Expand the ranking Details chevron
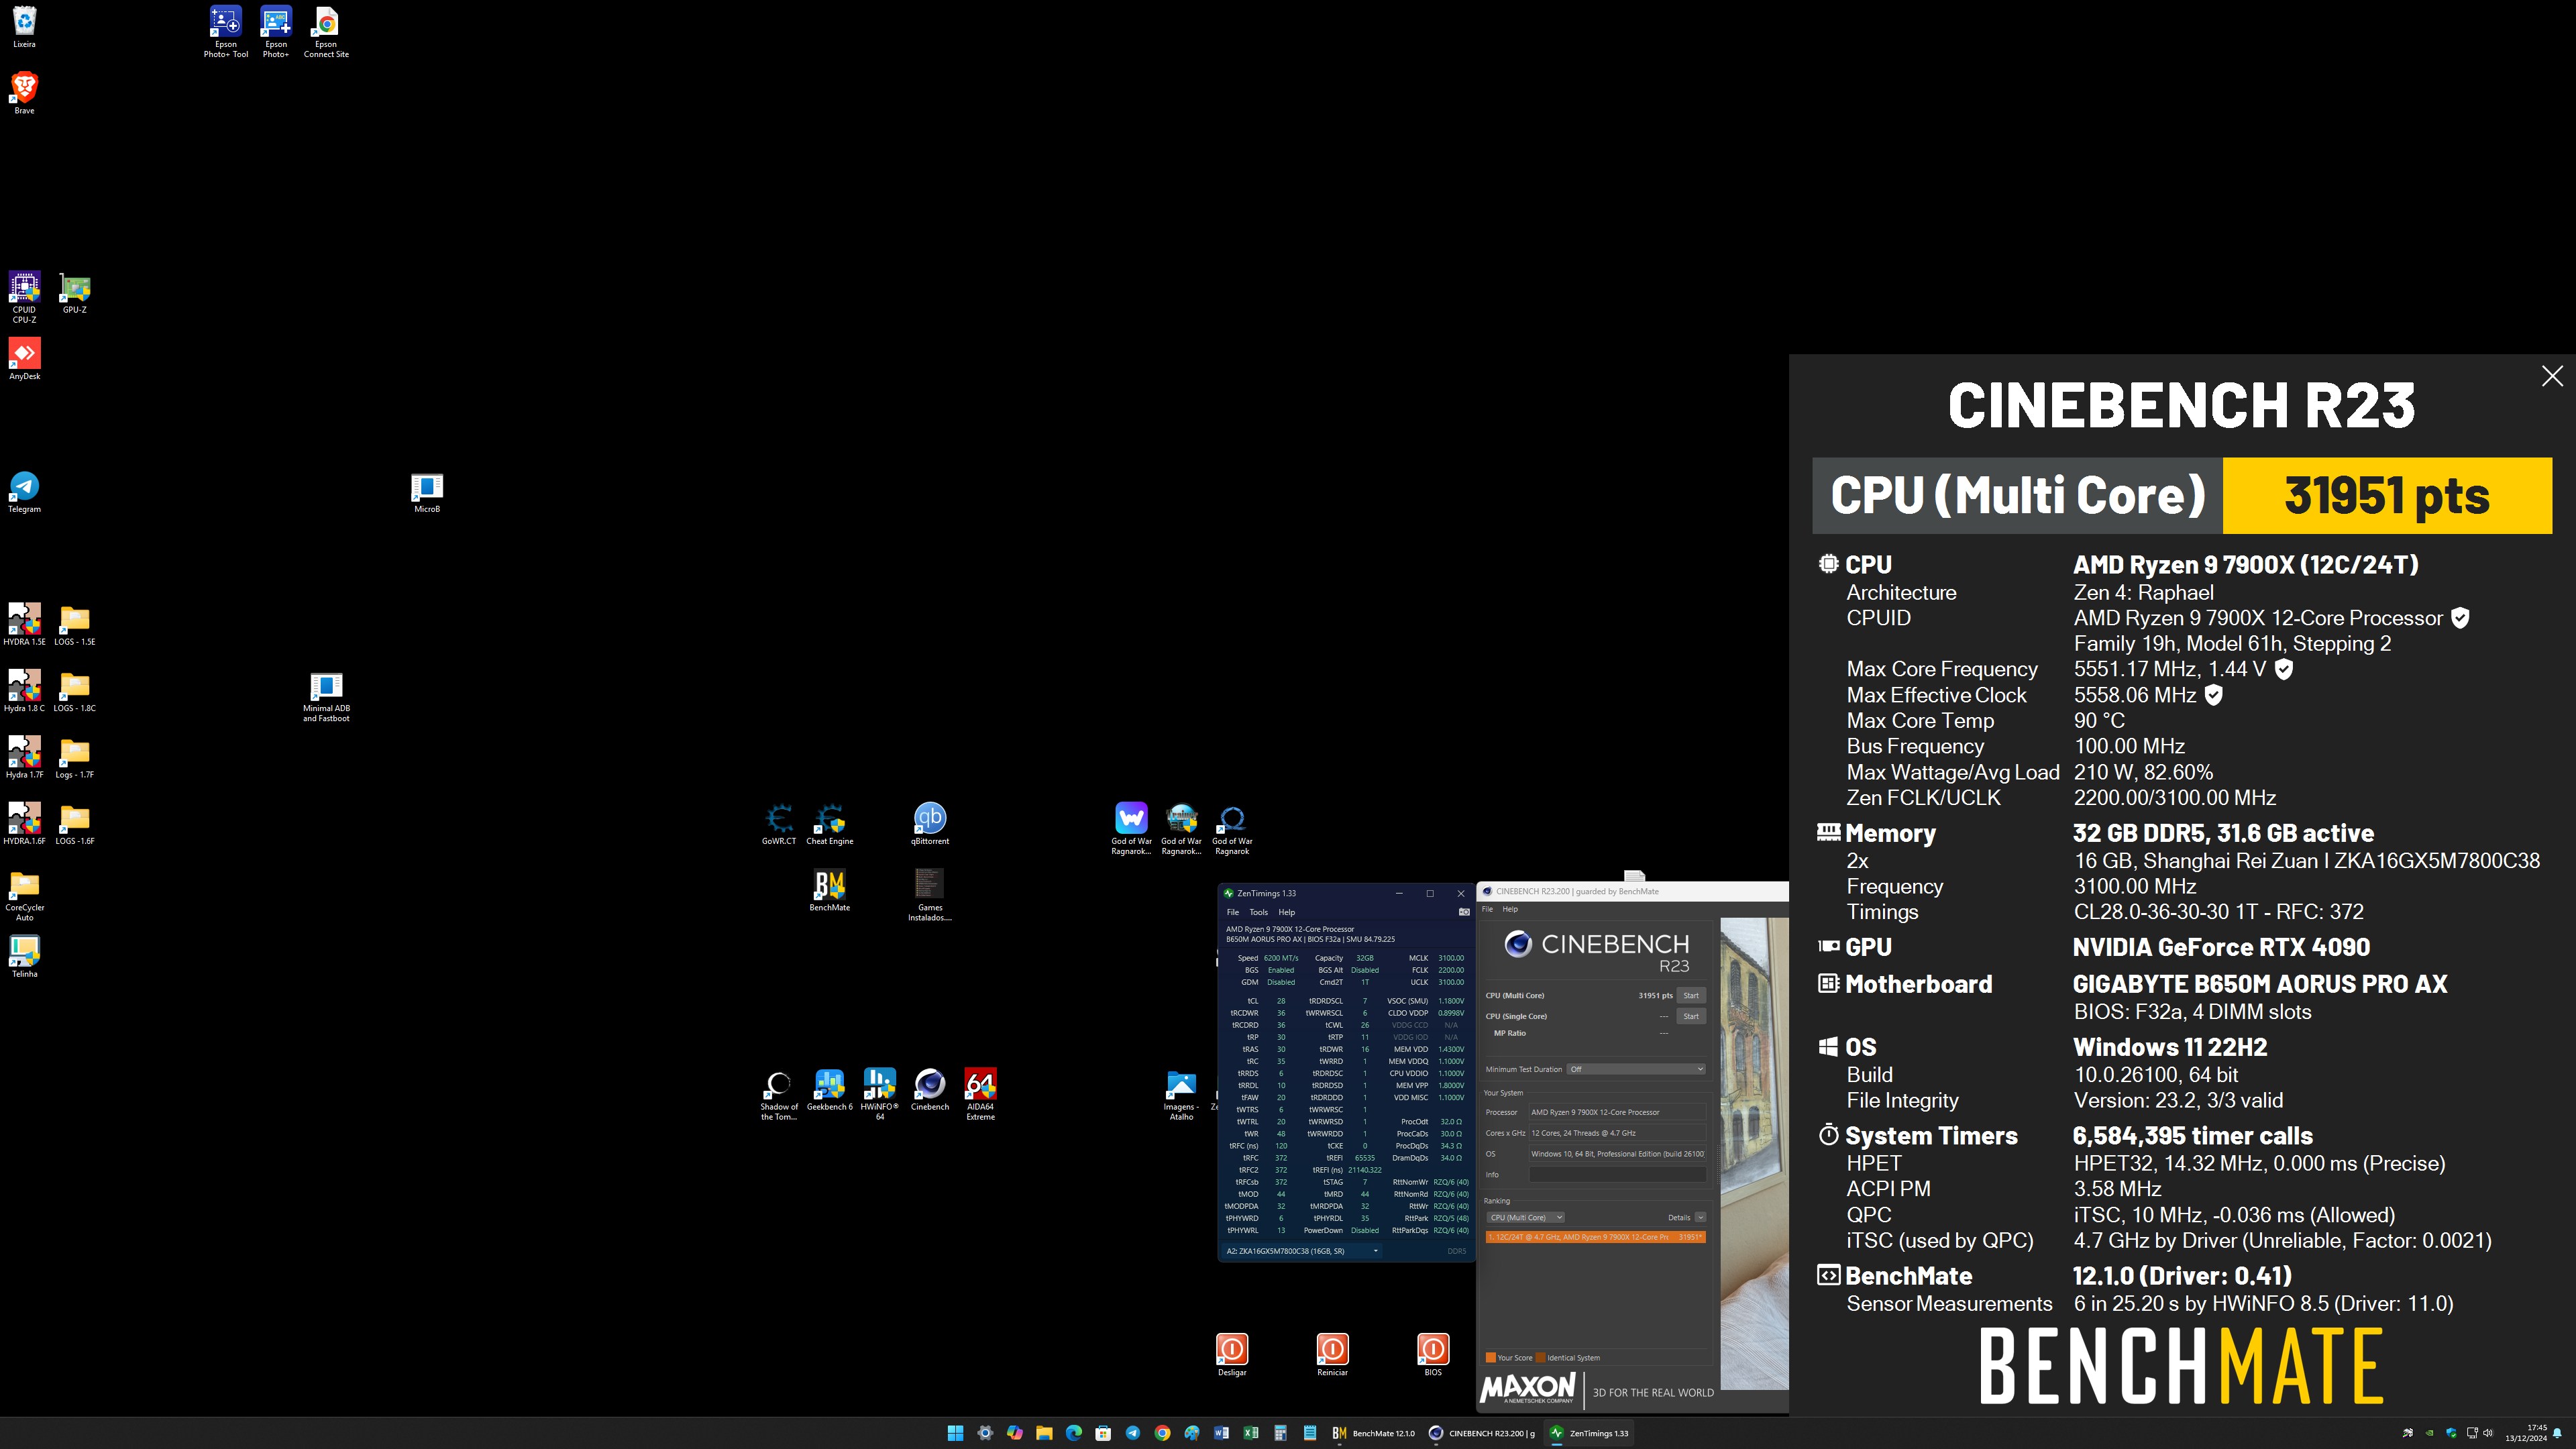Viewport: 2576px width, 1449px height. [x=1700, y=1217]
